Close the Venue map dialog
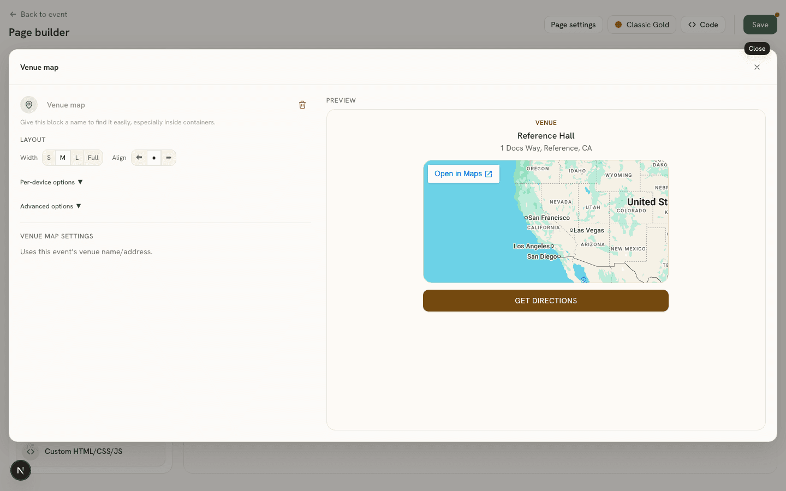This screenshot has height=491, width=786. click(x=757, y=67)
